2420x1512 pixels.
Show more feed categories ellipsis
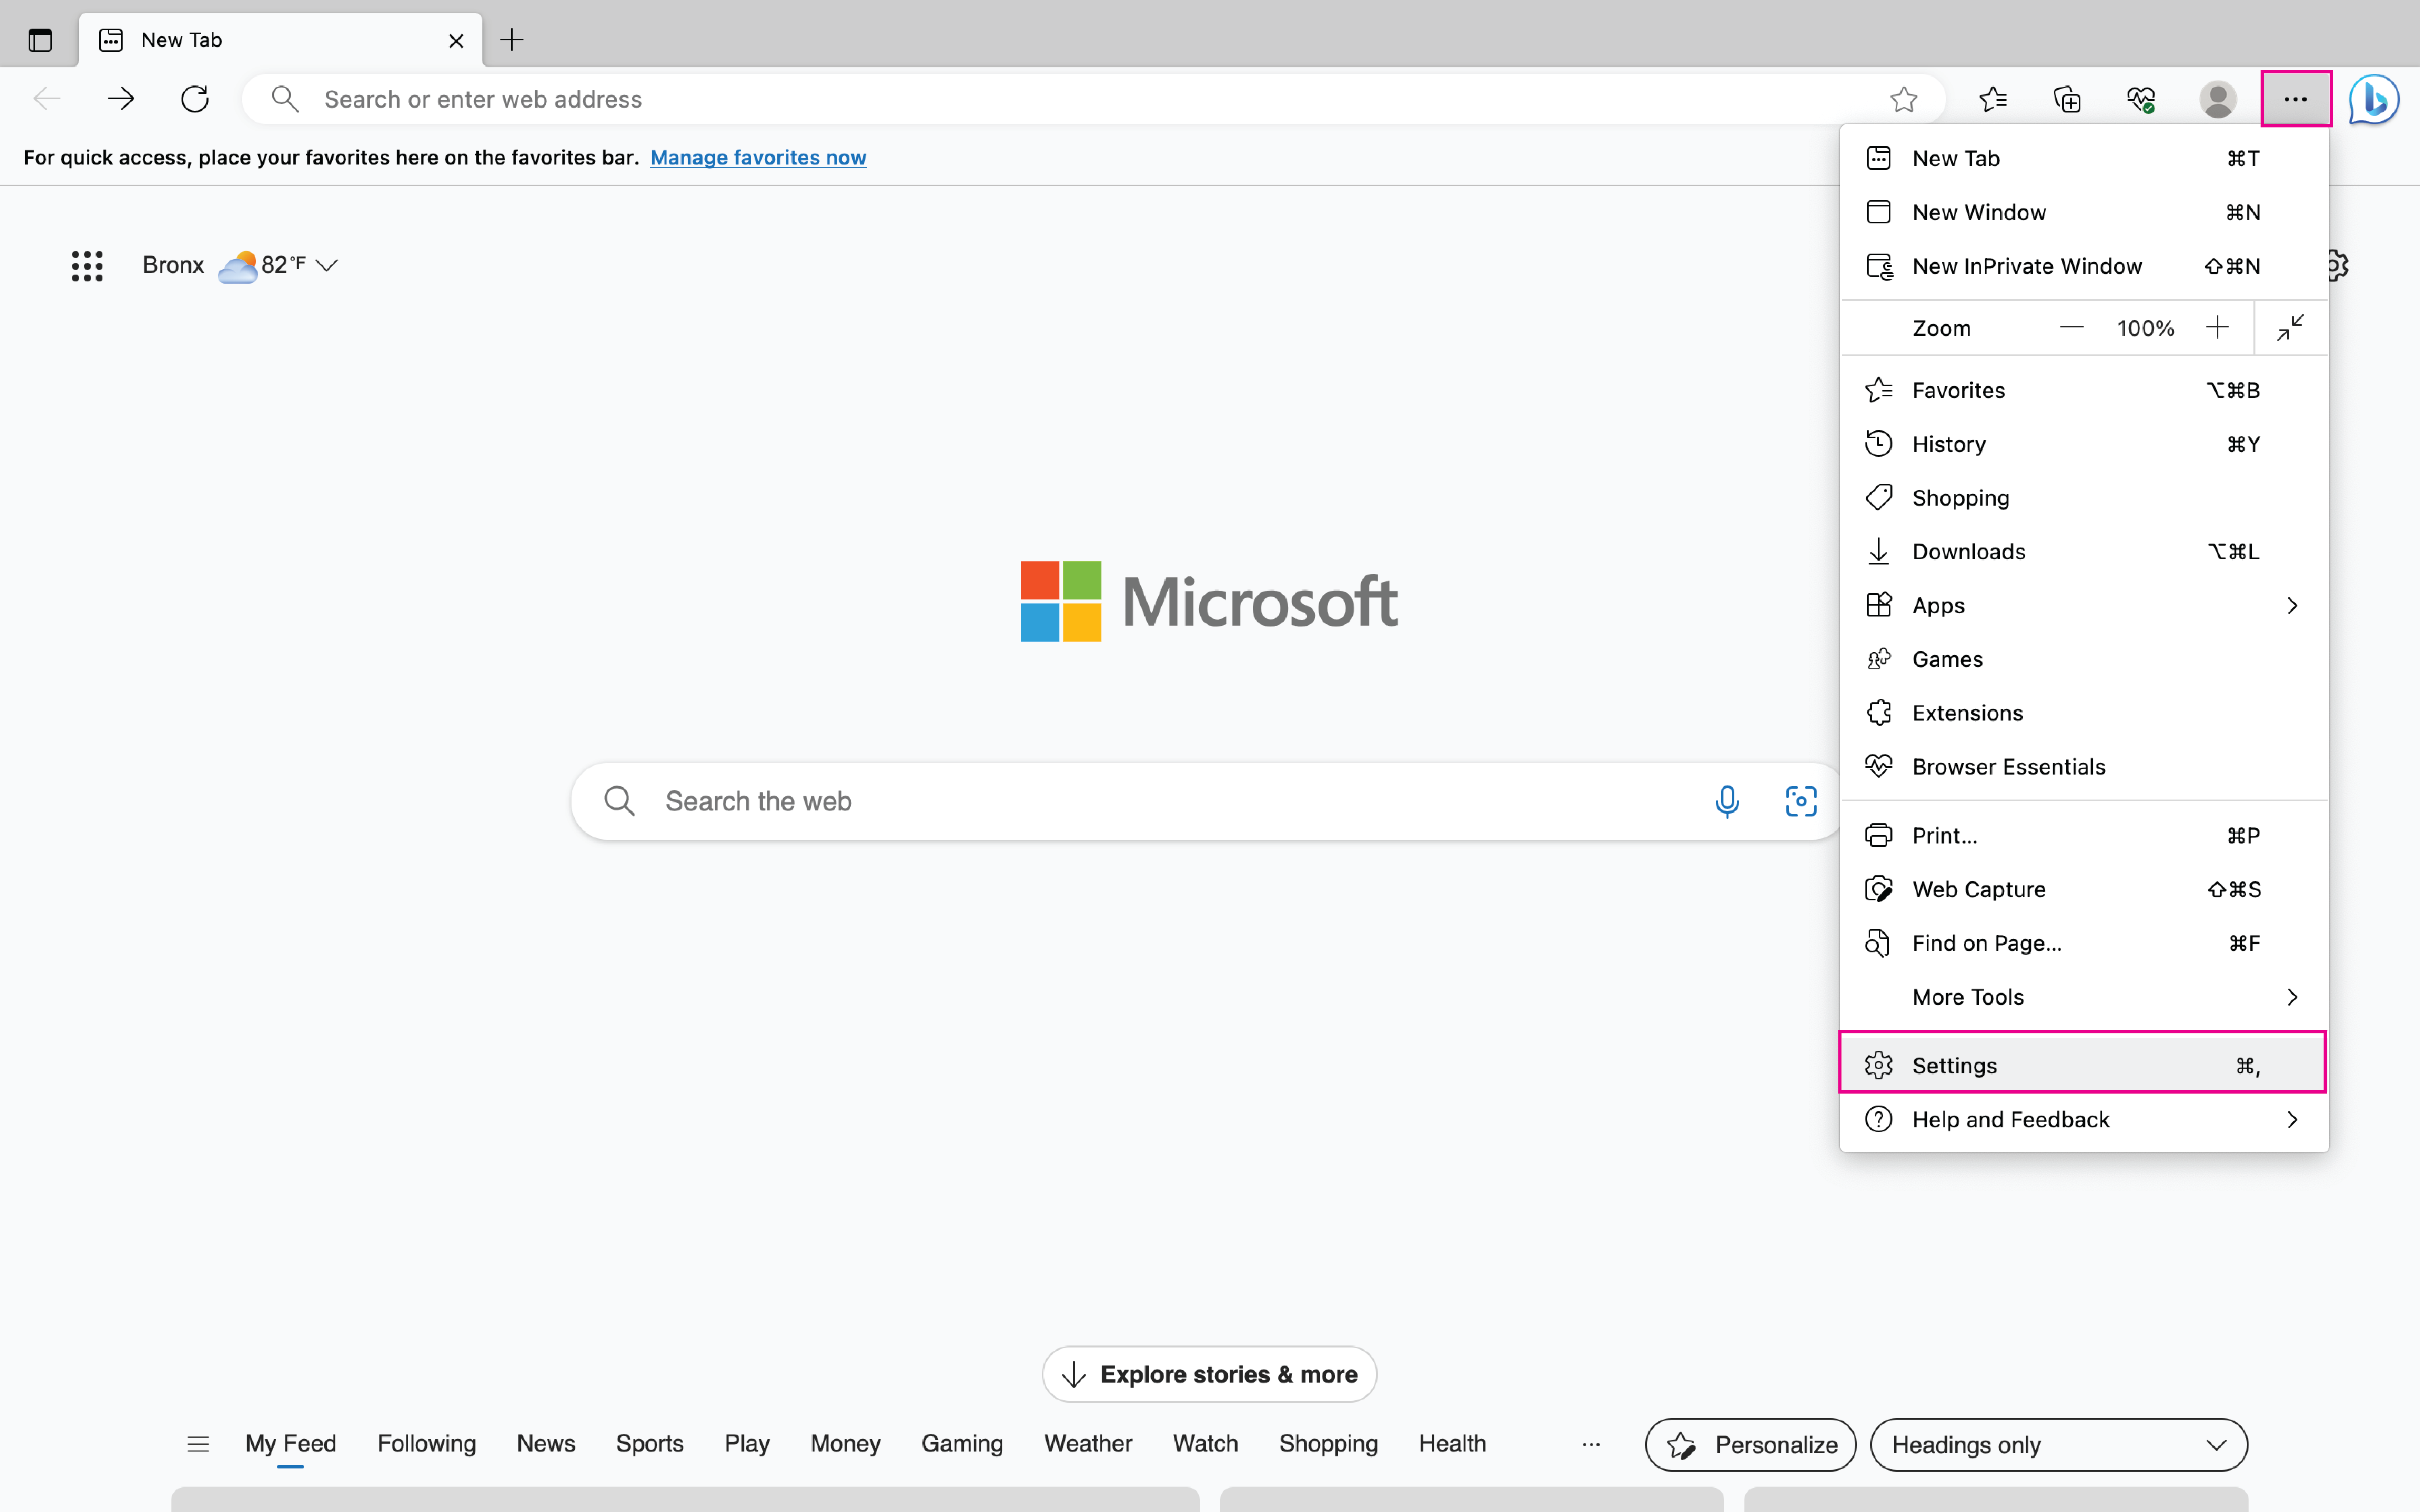pos(1591,1444)
